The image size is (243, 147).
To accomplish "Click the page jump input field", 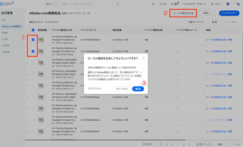I will [228, 144].
